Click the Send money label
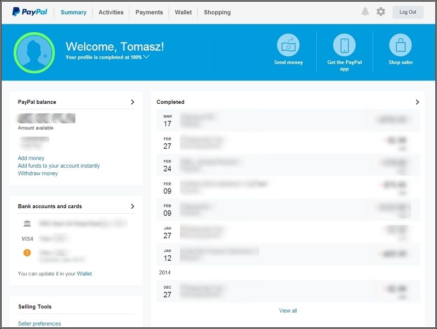The height and width of the screenshot is (329, 437). point(288,62)
